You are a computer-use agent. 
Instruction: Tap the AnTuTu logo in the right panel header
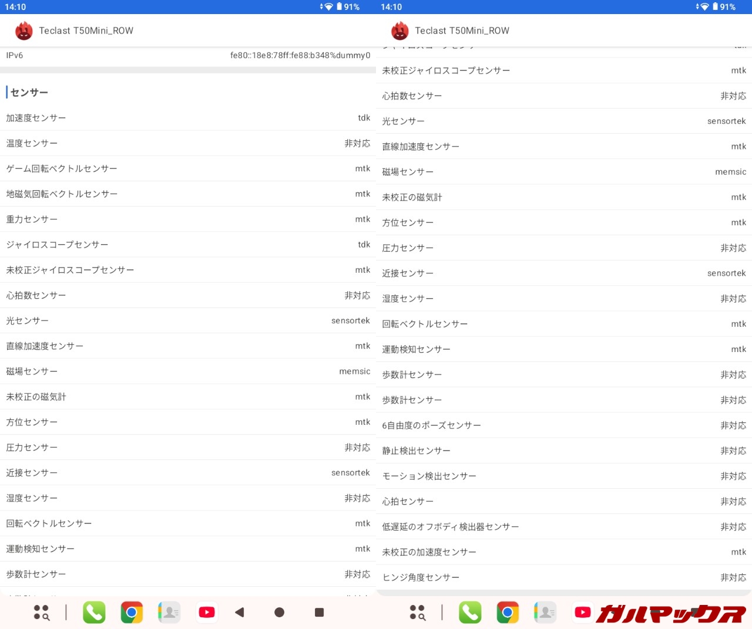pos(400,31)
